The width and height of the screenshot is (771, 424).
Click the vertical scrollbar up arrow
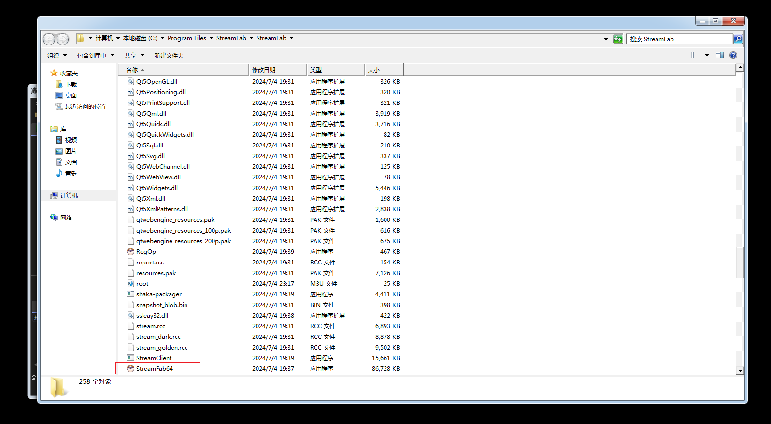(740, 68)
